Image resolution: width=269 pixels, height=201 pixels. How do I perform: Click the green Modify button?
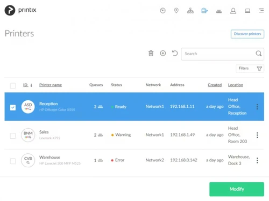(237, 189)
